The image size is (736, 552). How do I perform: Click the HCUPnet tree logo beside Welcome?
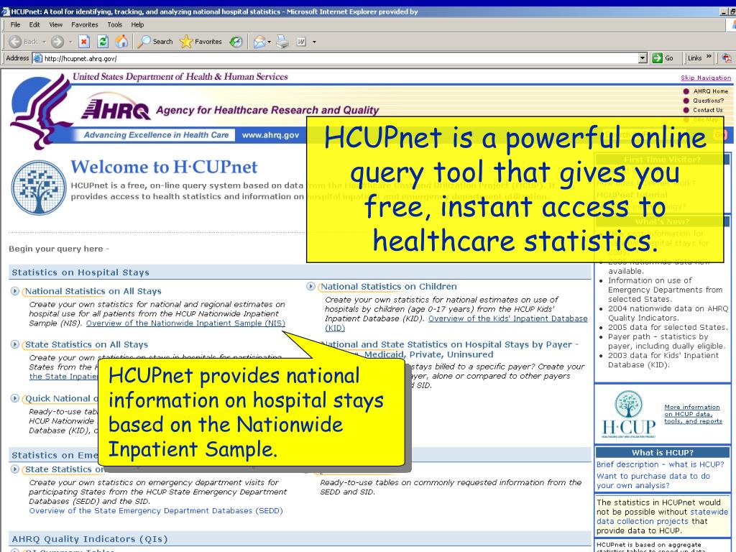[39, 188]
